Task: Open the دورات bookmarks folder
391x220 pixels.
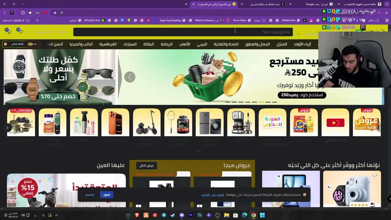Action: [x=260, y=20]
